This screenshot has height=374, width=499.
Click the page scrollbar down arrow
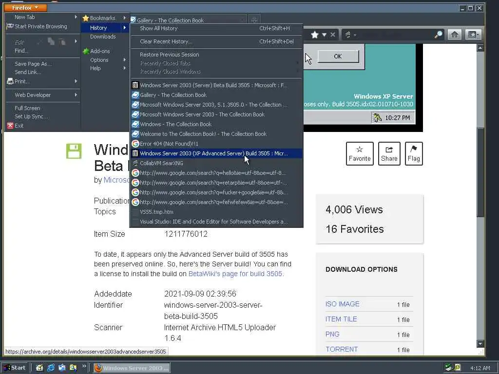click(x=480, y=344)
